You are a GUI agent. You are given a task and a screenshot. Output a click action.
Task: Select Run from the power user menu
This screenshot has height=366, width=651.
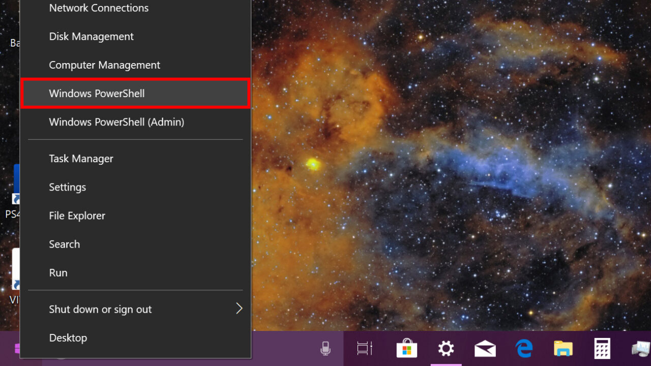tap(58, 272)
